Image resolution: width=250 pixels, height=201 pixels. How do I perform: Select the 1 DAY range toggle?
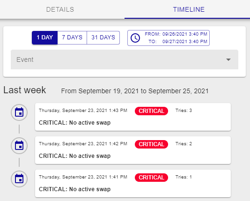pyautogui.click(x=44, y=37)
